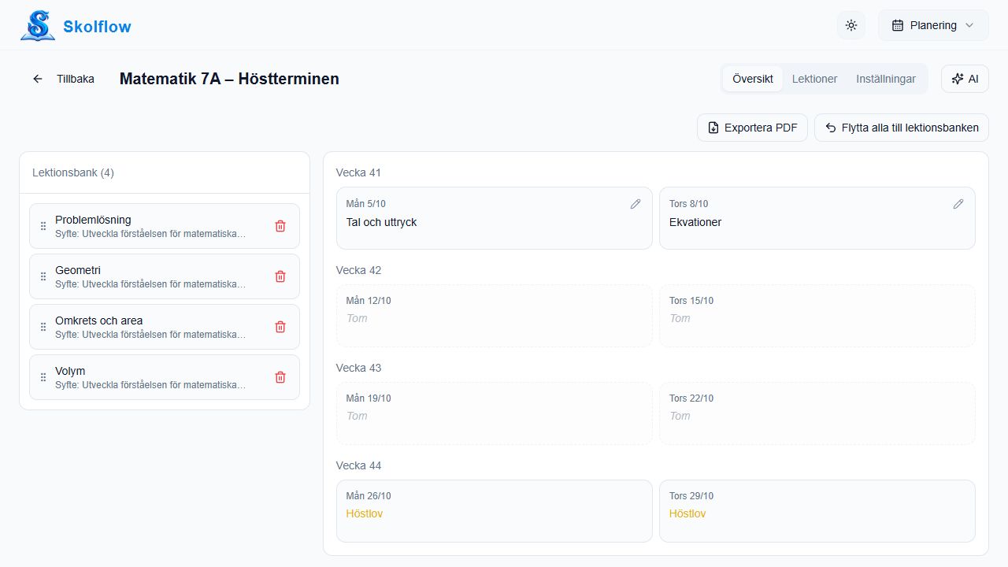Select the Tal och uttryck lesson title
Viewport: 1008px width, 567px height.
381,222
